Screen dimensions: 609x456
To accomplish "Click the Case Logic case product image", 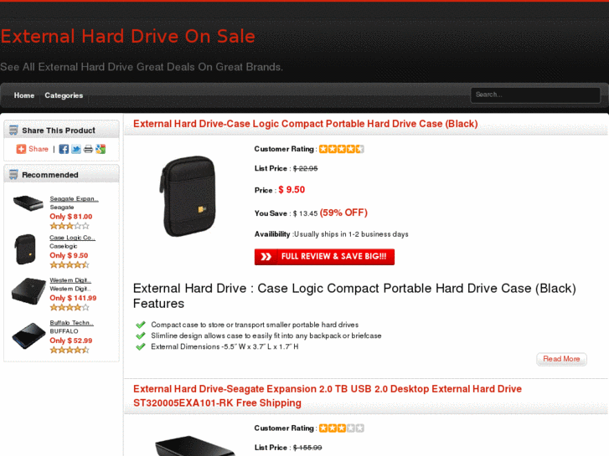I will pos(188,196).
